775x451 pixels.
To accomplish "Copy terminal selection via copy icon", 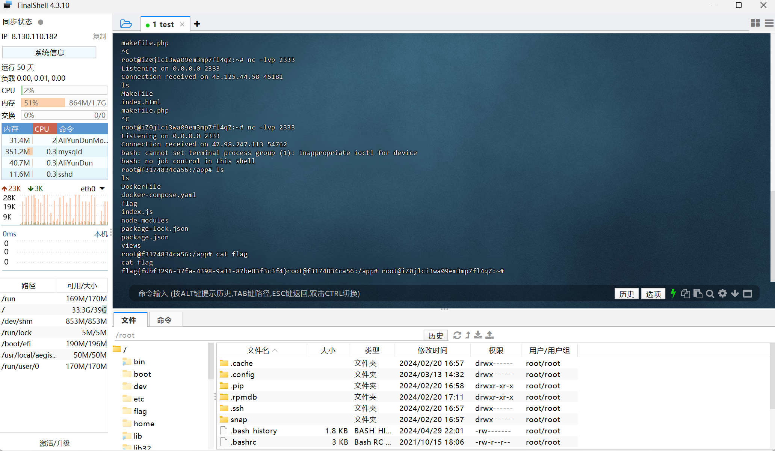I will click(x=686, y=293).
